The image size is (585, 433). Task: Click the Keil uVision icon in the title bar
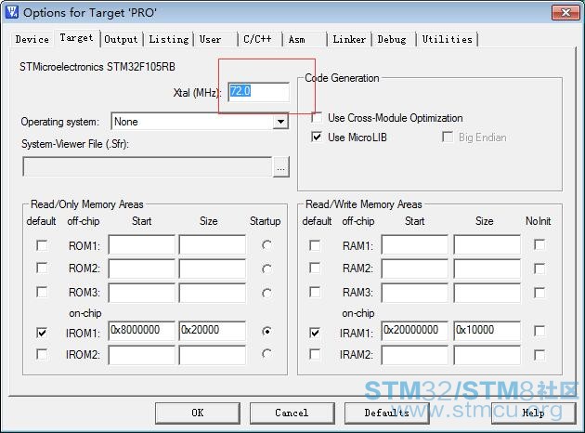(12, 12)
